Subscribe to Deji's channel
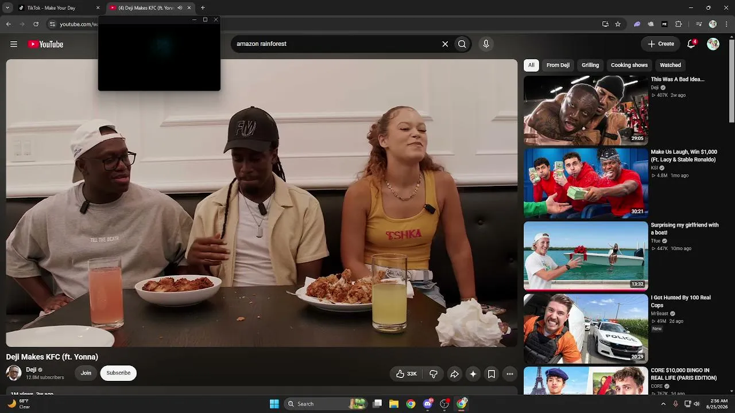This screenshot has height=413, width=735. point(118,373)
